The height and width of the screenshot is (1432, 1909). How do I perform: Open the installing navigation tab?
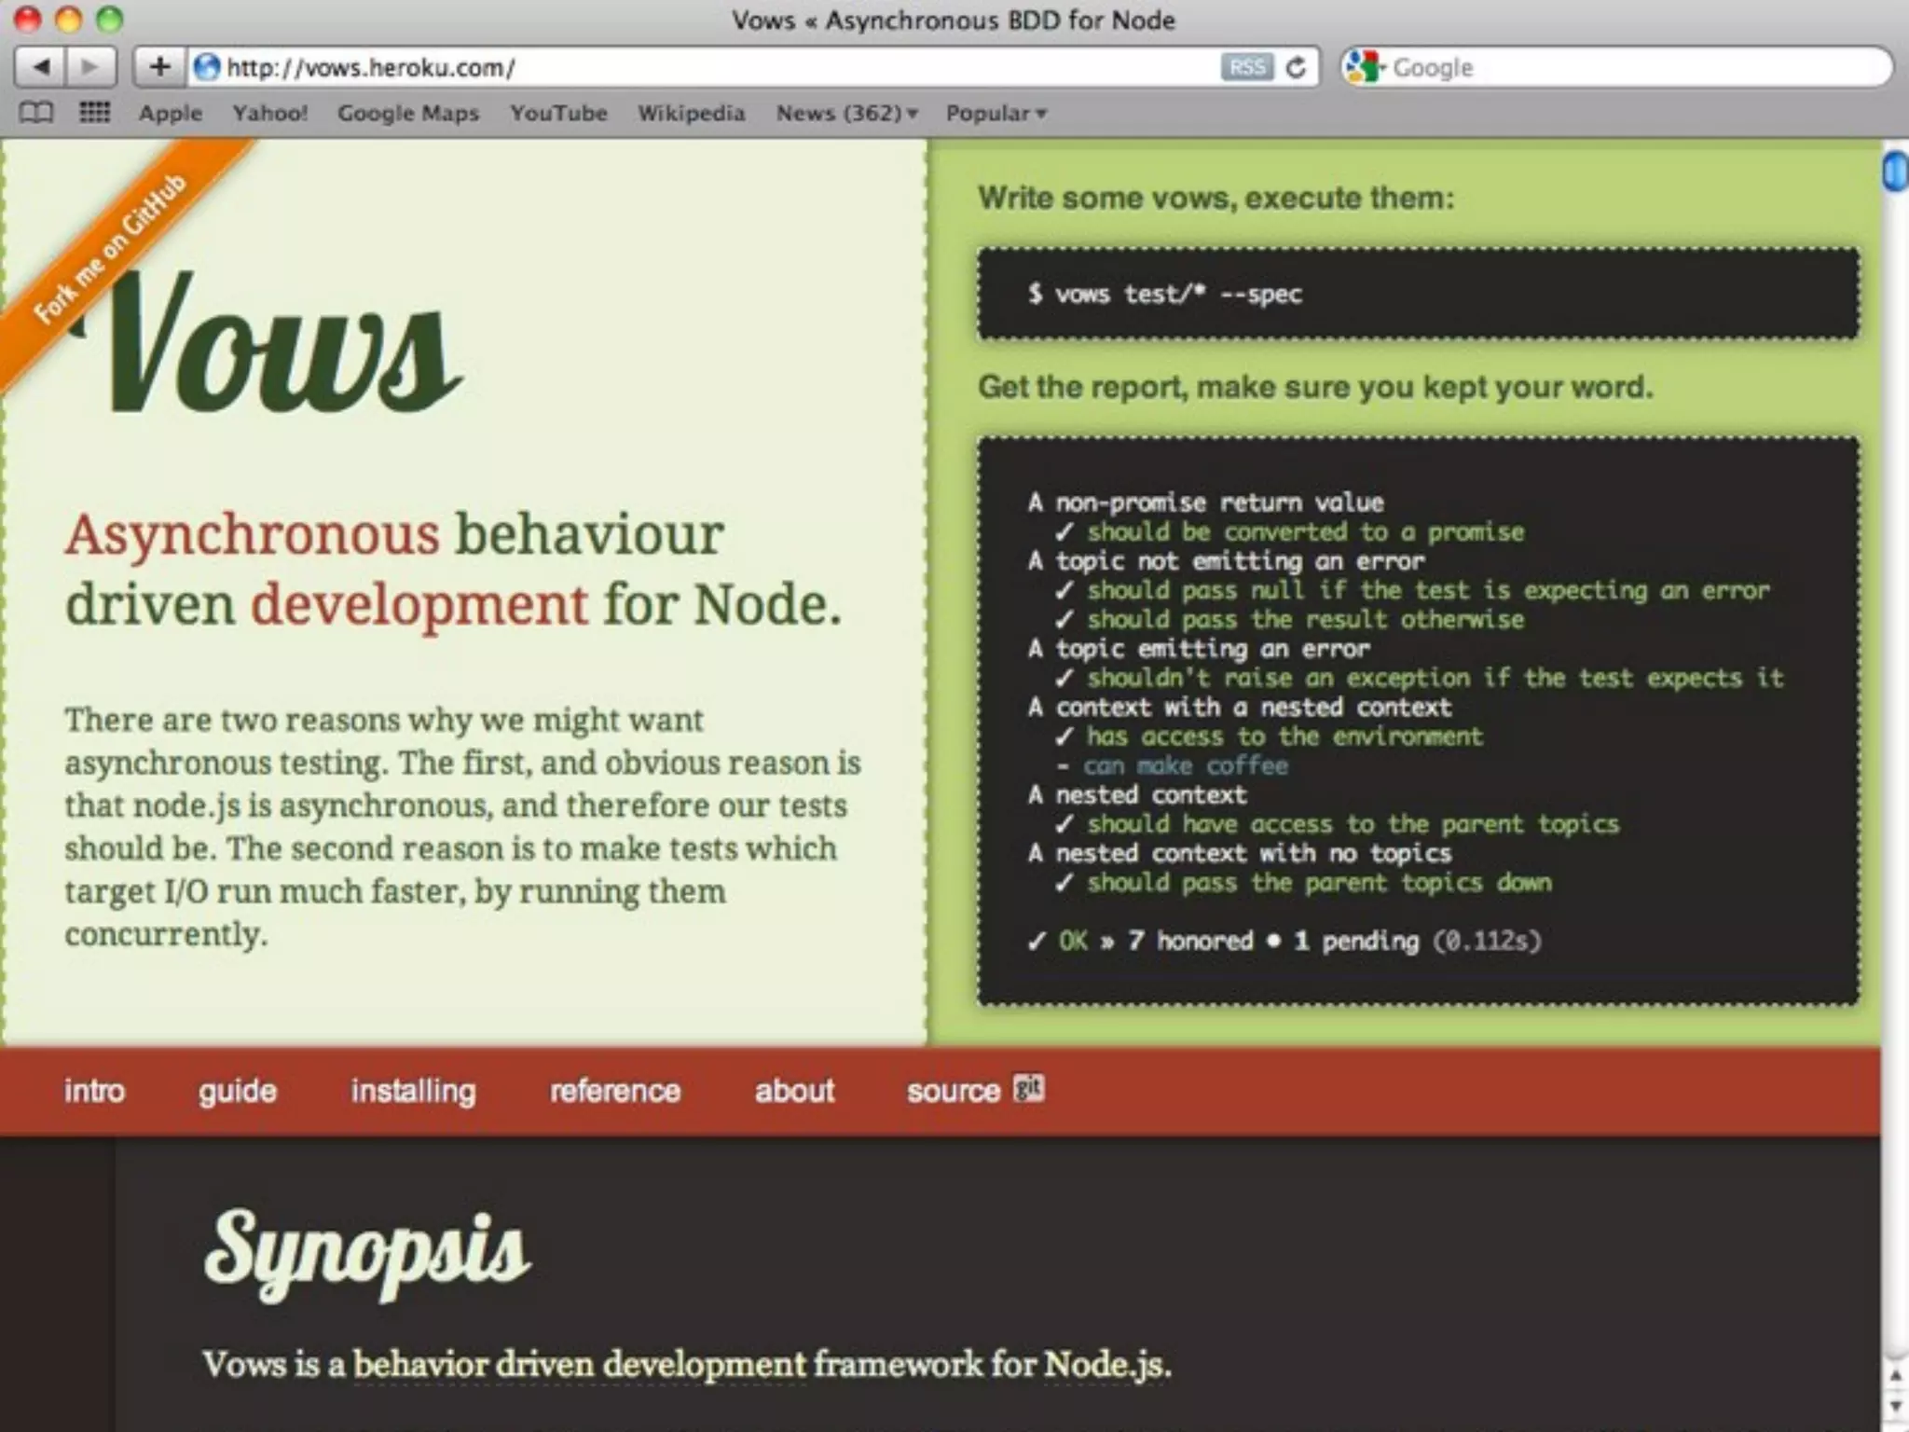point(413,1090)
